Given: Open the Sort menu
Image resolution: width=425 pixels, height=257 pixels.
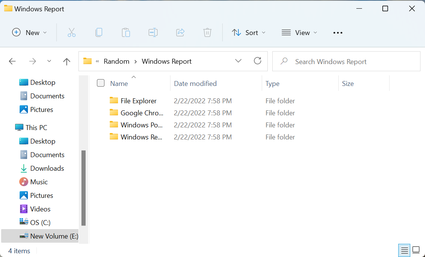Looking at the screenshot, I should pos(249,32).
